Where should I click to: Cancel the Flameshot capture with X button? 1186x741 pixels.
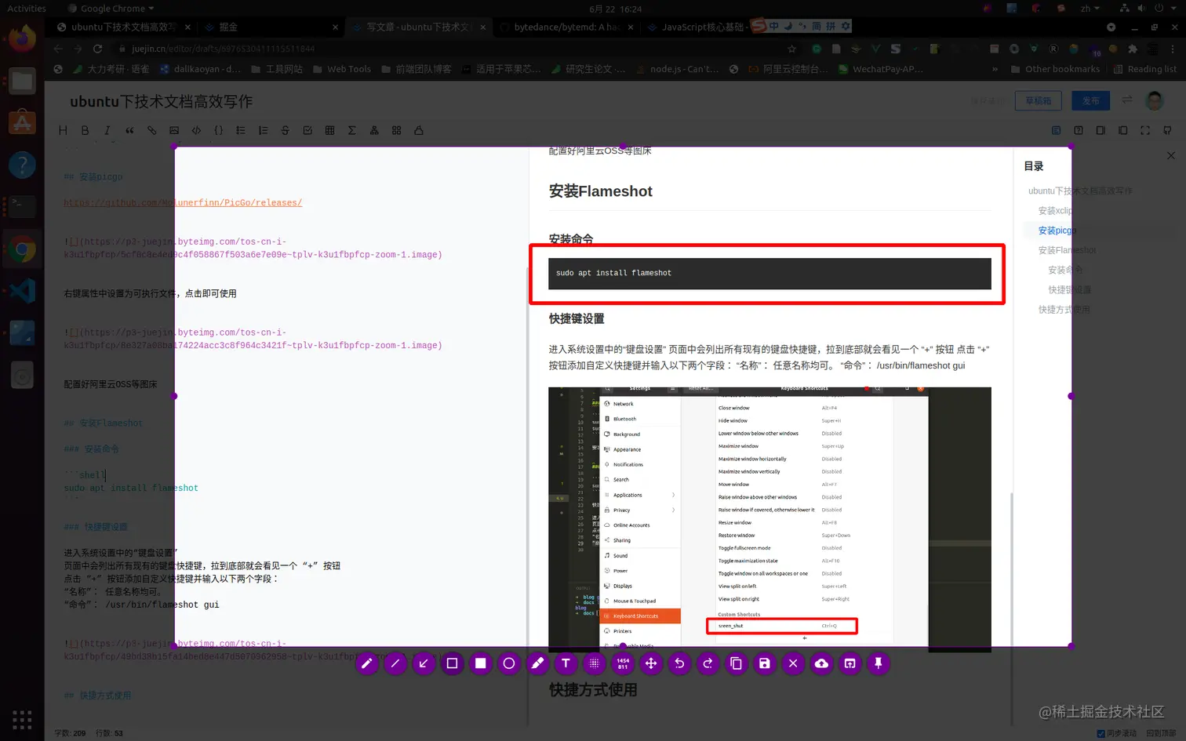pos(793,663)
